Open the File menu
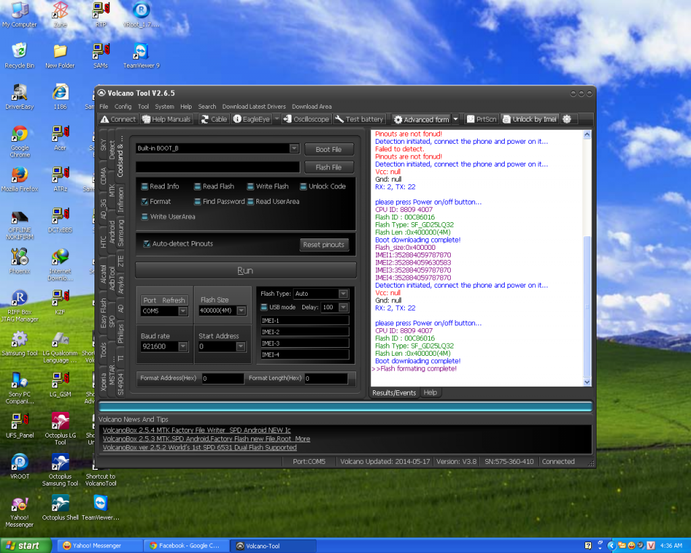691x553 pixels. click(x=103, y=107)
